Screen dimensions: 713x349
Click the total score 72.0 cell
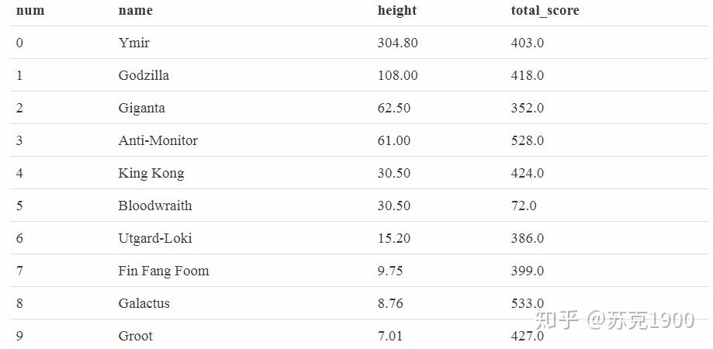click(x=523, y=206)
